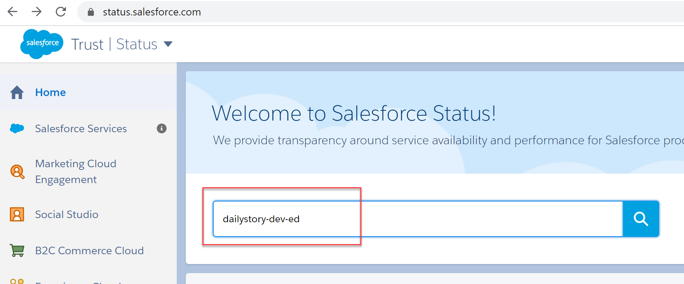Image resolution: width=684 pixels, height=284 pixels.
Task: Click the Status header text
Action: click(137, 44)
